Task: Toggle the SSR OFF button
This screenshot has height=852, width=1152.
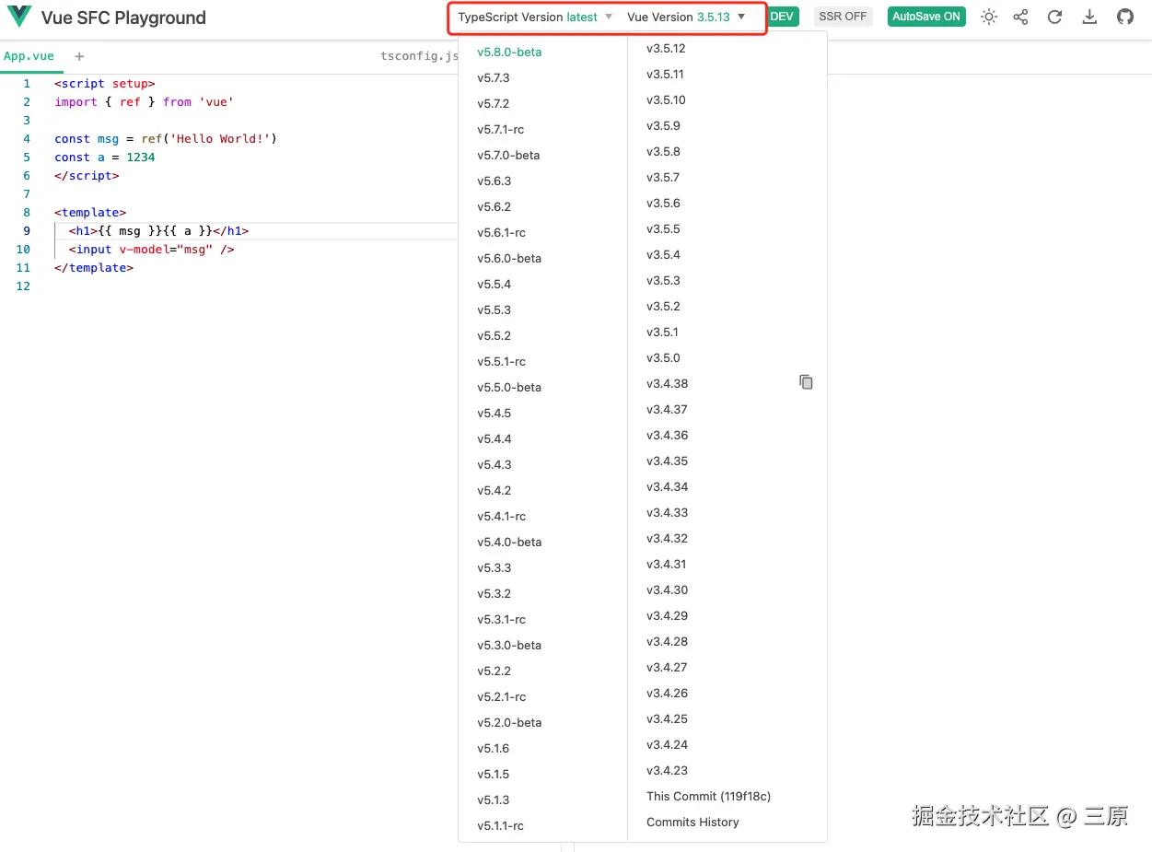Action: 843,17
